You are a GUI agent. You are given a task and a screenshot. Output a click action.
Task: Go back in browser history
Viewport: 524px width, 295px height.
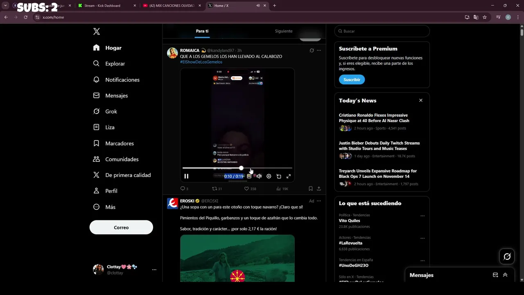tap(6, 17)
